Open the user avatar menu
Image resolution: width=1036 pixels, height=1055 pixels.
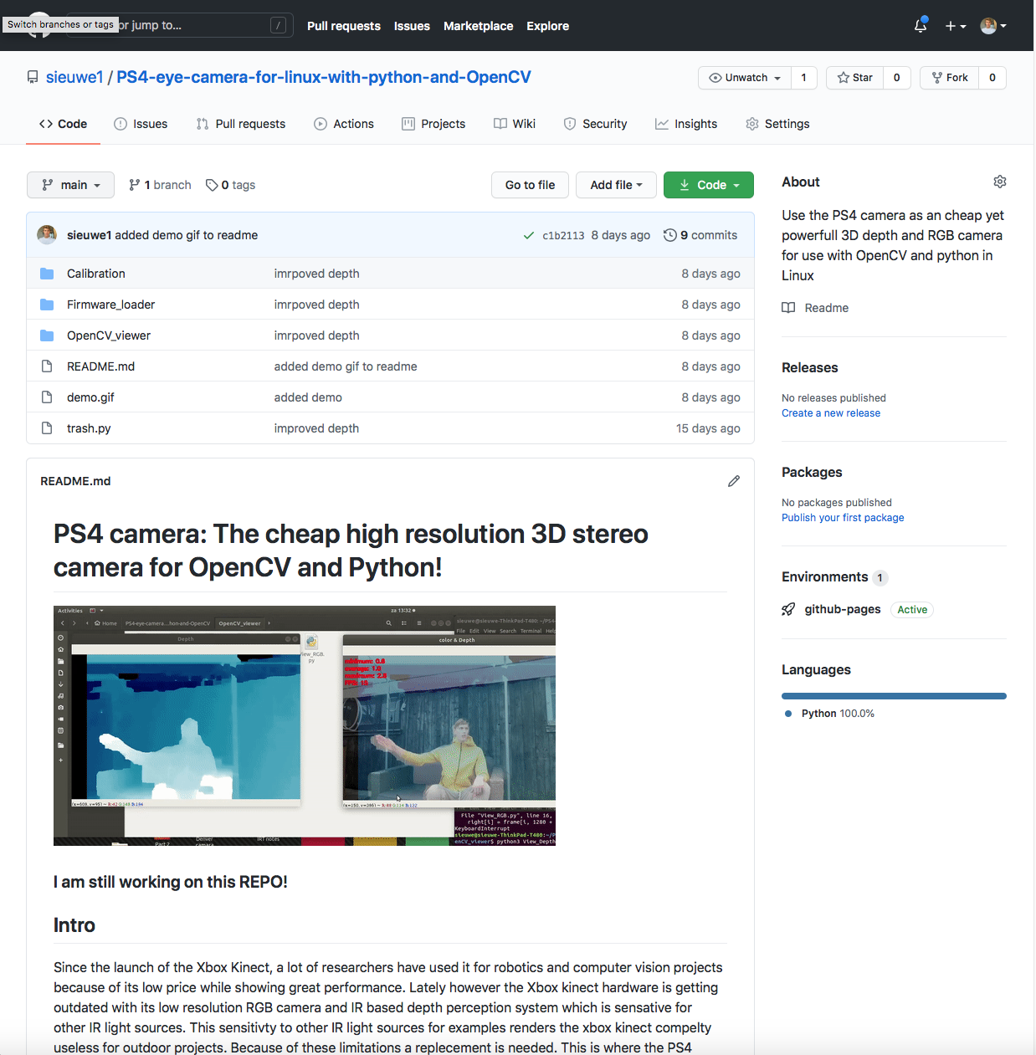[x=993, y=26]
